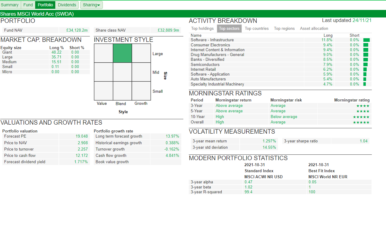The image size is (386, 227).
Task: Click the Software - Infrastructure long bar
Action: point(366,40)
